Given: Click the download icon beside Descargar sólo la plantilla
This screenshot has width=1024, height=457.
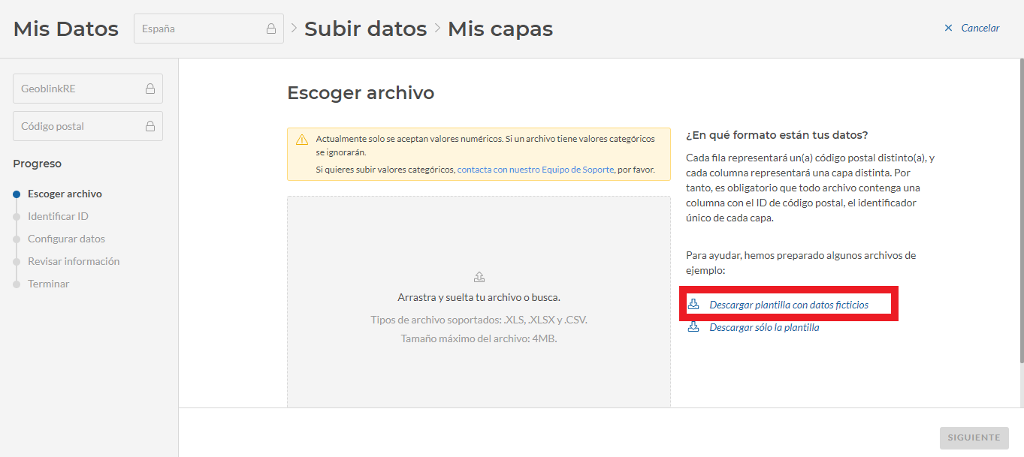Looking at the screenshot, I should (x=693, y=326).
